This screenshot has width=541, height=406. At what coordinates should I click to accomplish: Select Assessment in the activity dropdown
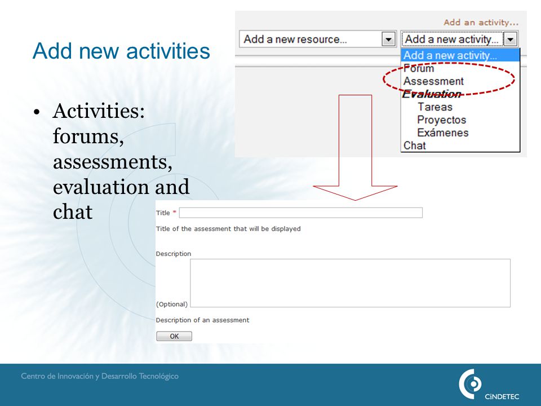tap(433, 81)
